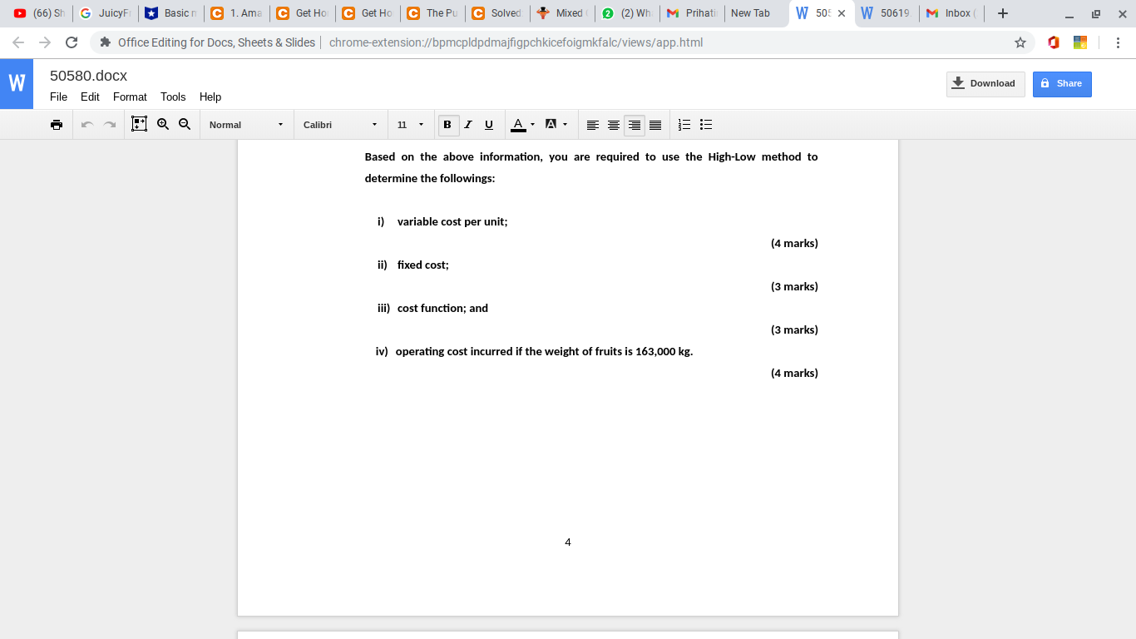Open the Normal paragraph style dropdown
Screen dimensions: 1136x639
(246, 125)
